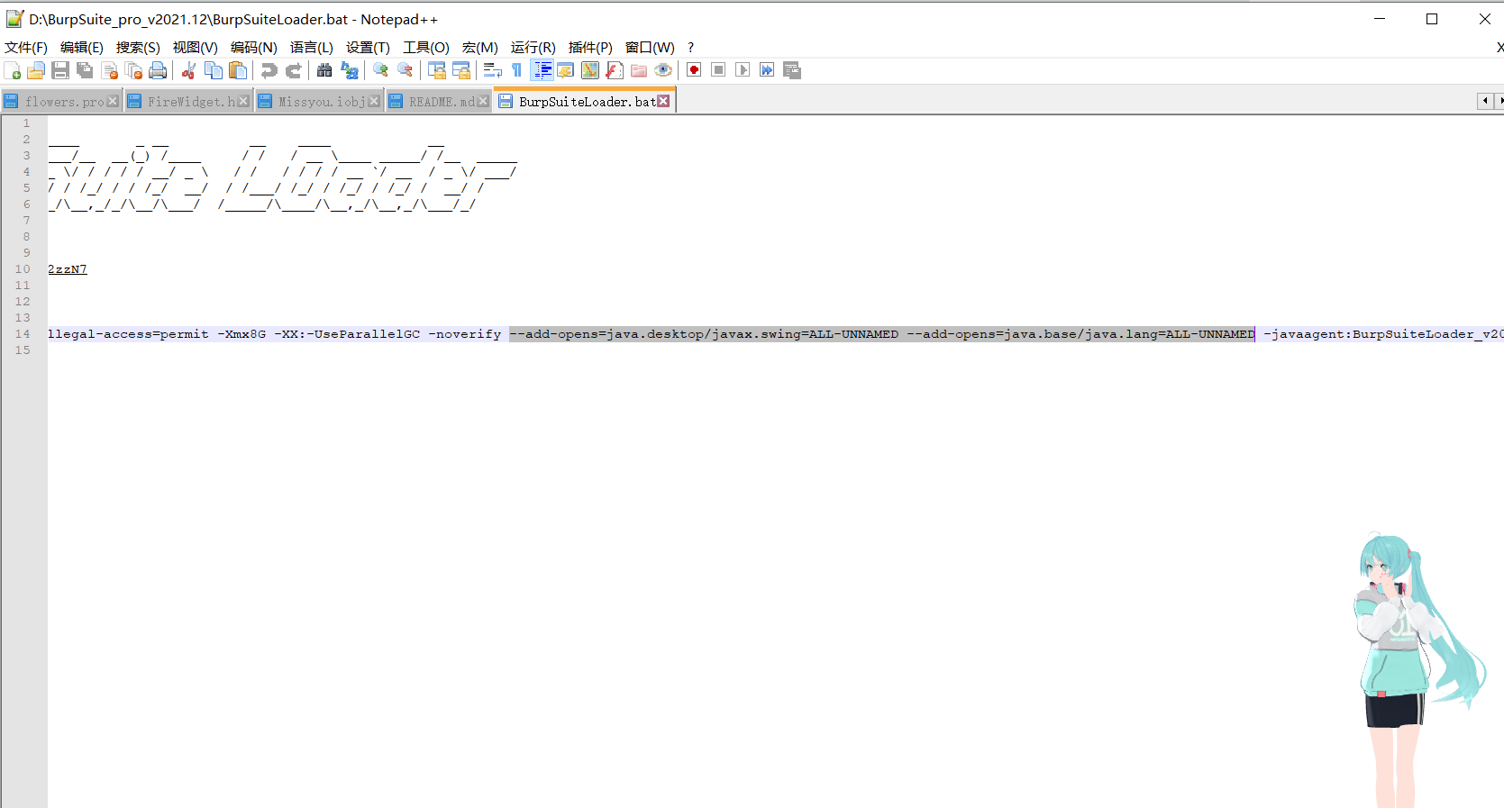Open the 窗口(W) menu

click(x=650, y=47)
